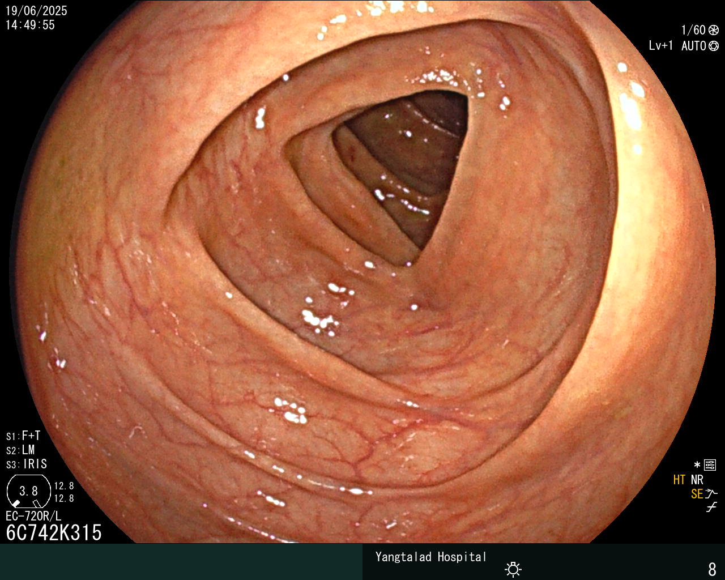Click the S3:IRIS switch assignment
Screen dimensions: 725x580
click(x=27, y=464)
